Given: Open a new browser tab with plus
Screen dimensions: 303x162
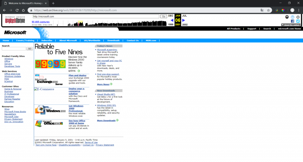Looking at the screenshot, I should [x=53, y=3].
